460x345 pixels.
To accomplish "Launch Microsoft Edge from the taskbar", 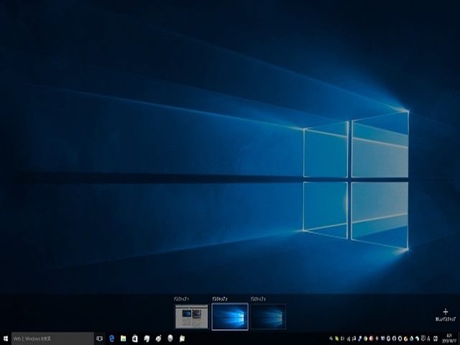I will click(111, 339).
